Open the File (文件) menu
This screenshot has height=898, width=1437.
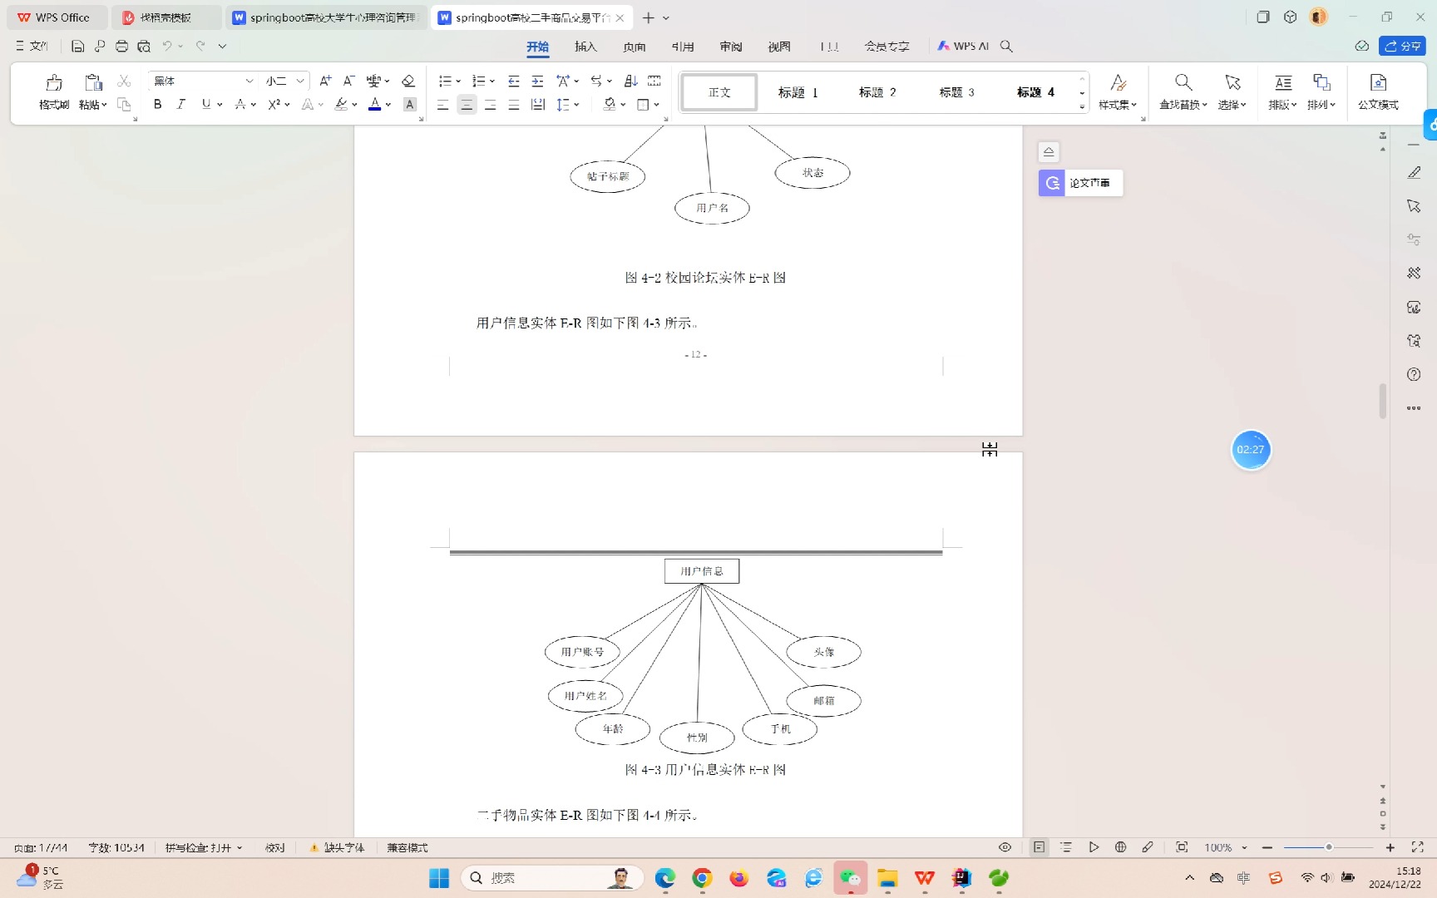tap(32, 47)
